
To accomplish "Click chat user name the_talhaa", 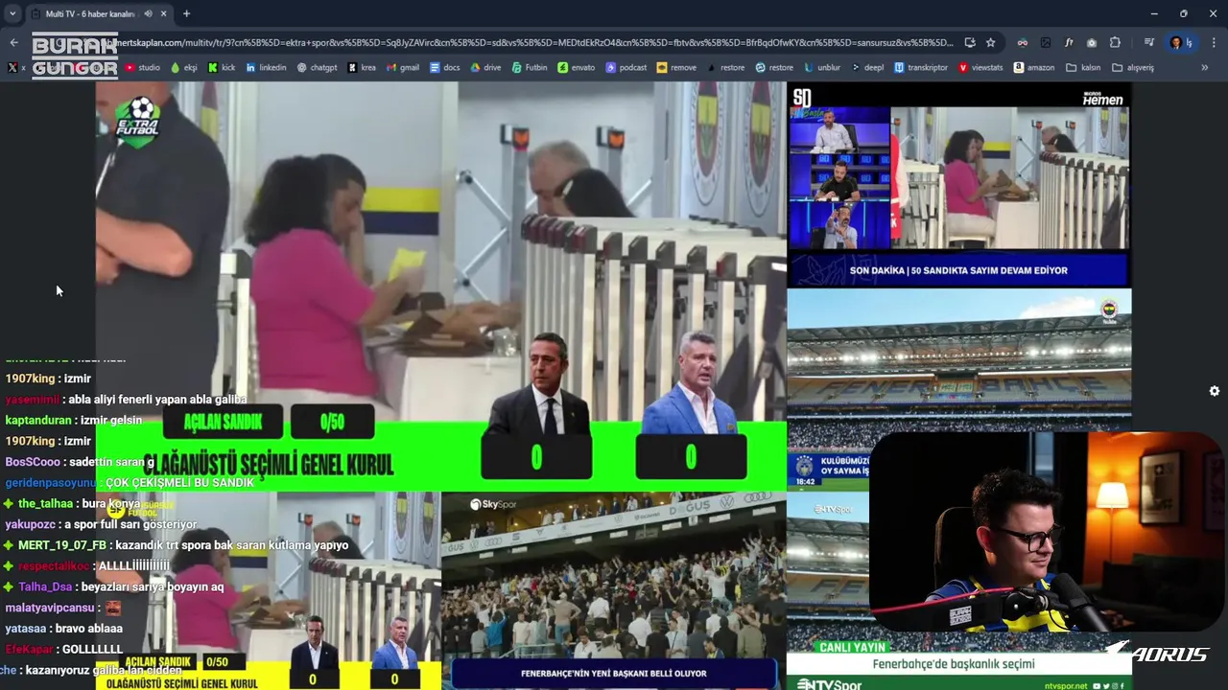I will click(x=45, y=504).
